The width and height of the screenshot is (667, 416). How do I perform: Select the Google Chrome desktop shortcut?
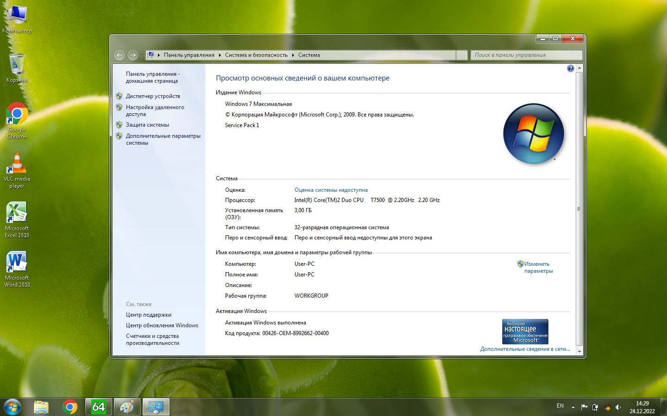[x=17, y=121]
